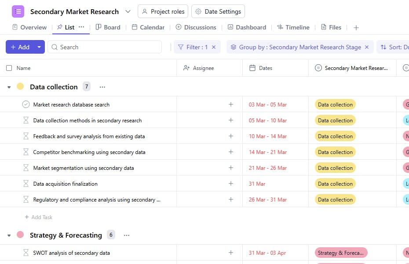Remove the Filter chip with X
This screenshot has height=264, width=409.
coord(214,47)
